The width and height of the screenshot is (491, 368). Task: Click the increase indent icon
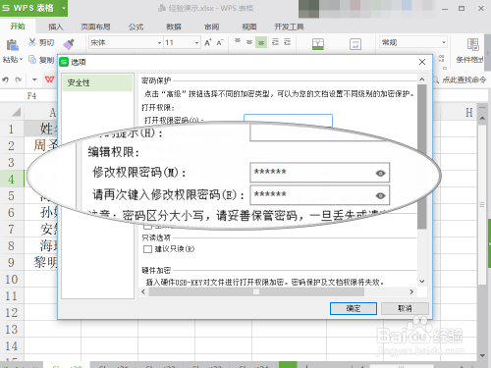click(x=287, y=42)
